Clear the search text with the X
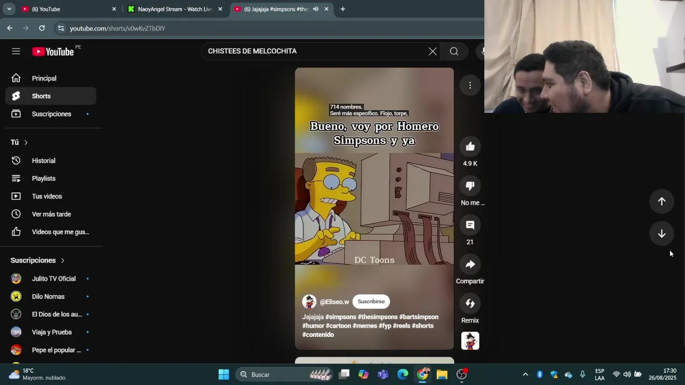The image size is (685, 385). coord(432,51)
